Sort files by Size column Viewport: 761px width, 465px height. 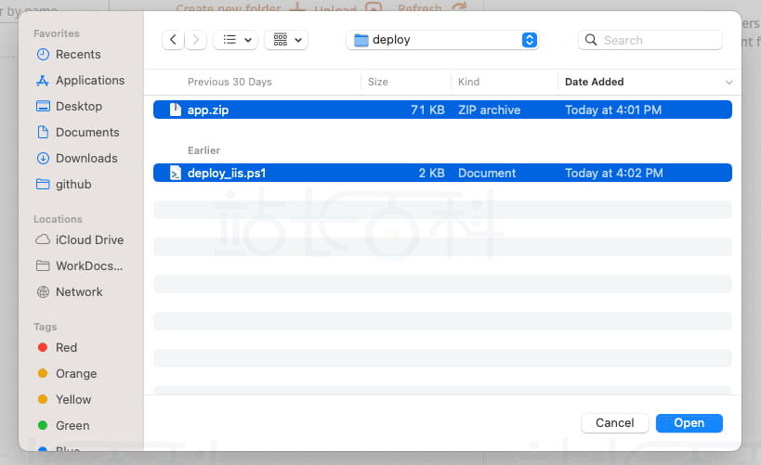pyautogui.click(x=378, y=82)
